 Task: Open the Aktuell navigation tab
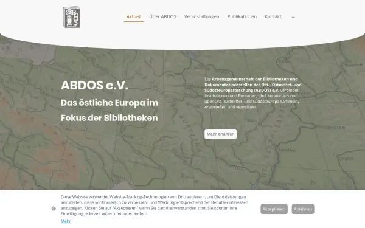coord(134,16)
